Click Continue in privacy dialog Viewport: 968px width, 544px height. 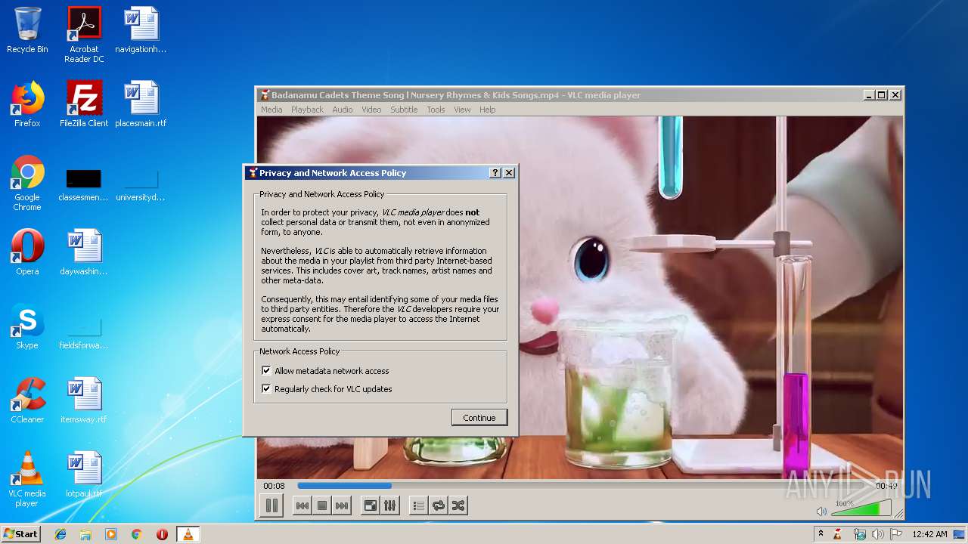click(x=479, y=418)
